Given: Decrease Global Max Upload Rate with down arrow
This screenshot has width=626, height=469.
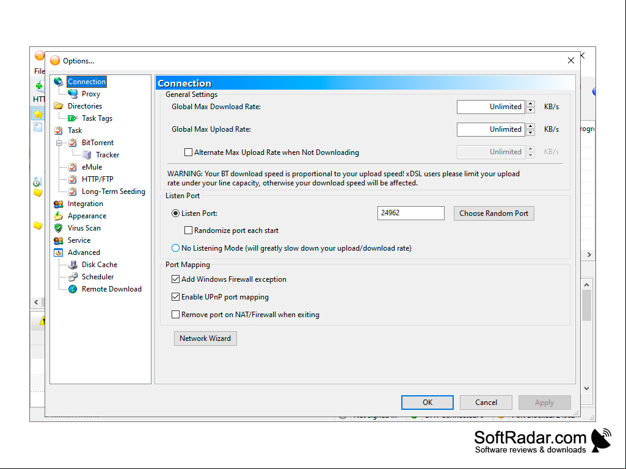Looking at the screenshot, I should [x=530, y=132].
